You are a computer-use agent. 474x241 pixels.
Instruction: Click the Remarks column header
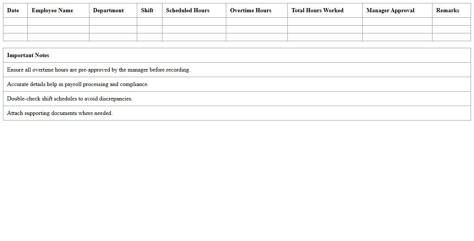click(448, 10)
